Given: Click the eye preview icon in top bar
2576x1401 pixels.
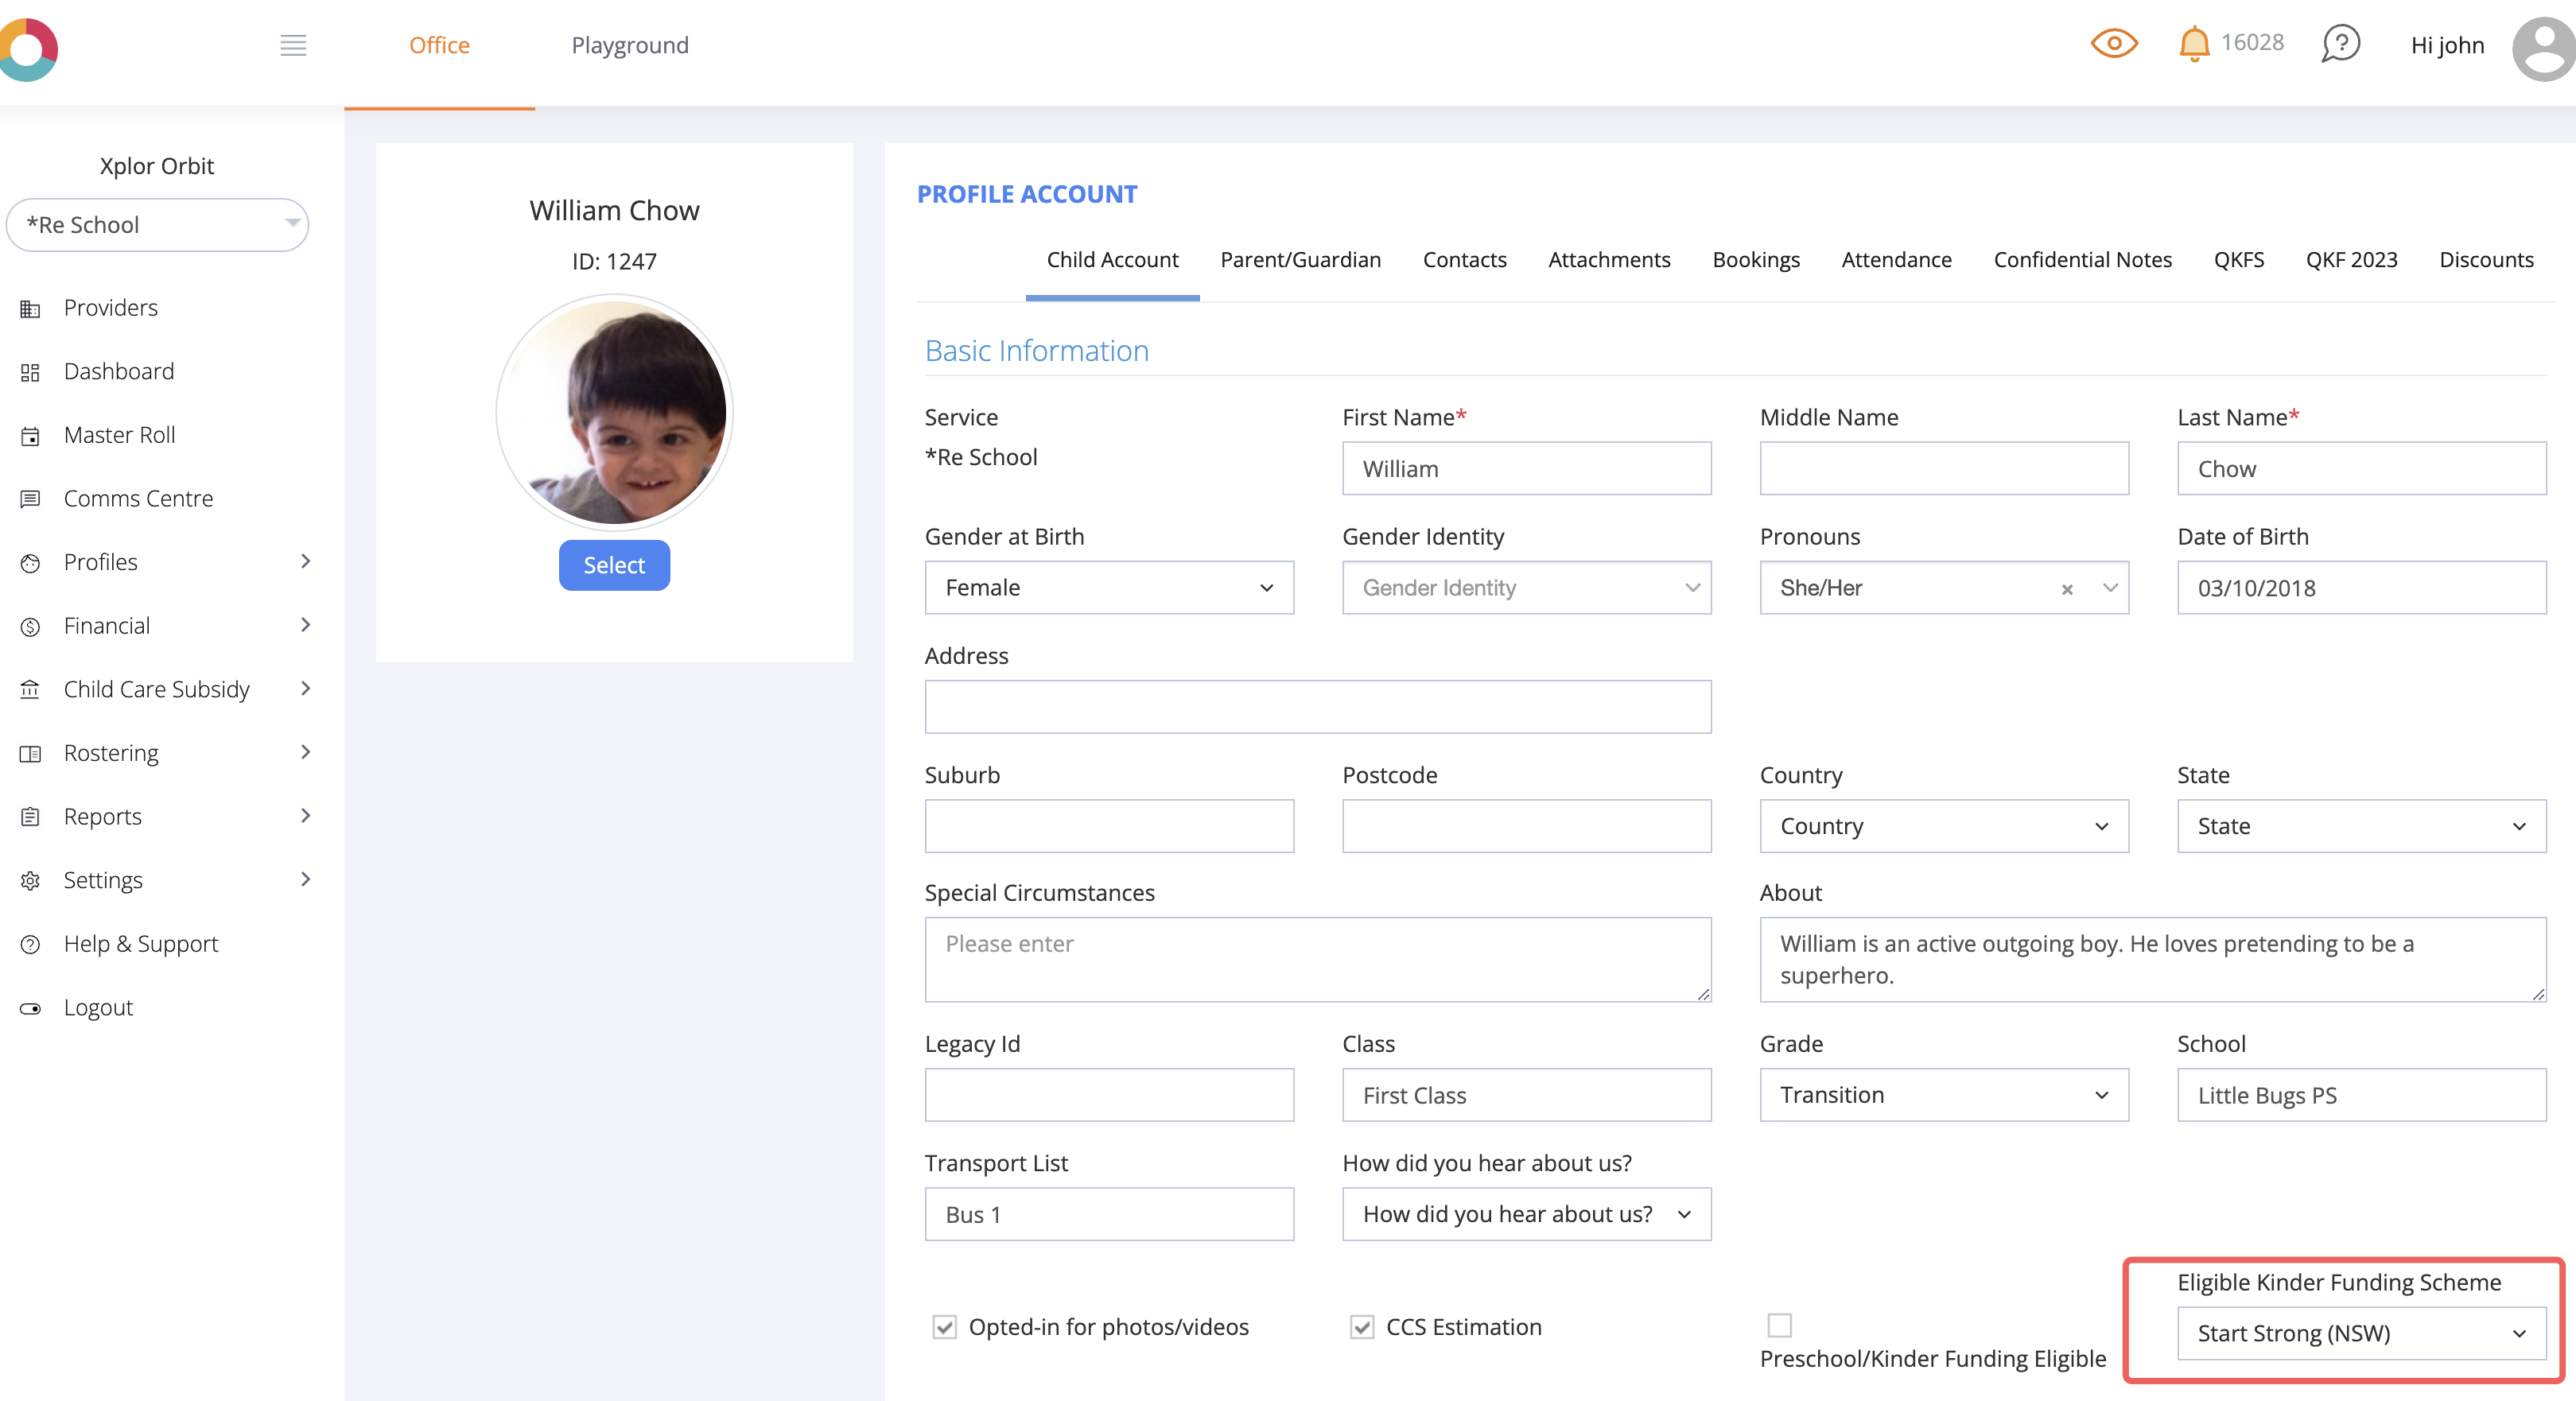Looking at the screenshot, I should (x=2114, y=43).
